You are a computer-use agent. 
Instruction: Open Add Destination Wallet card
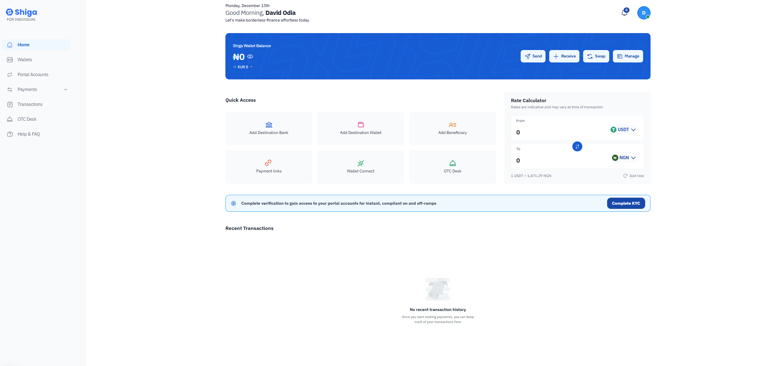coord(361,129)
